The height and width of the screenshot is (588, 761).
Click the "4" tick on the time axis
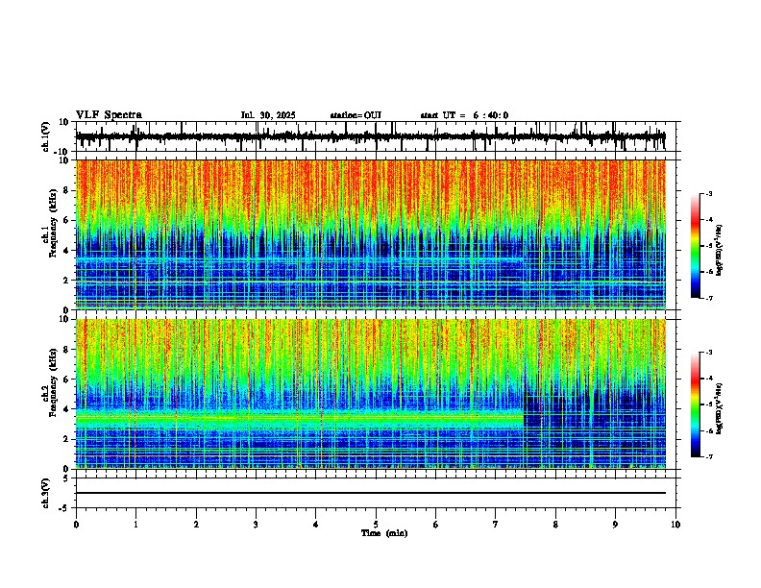316,525
